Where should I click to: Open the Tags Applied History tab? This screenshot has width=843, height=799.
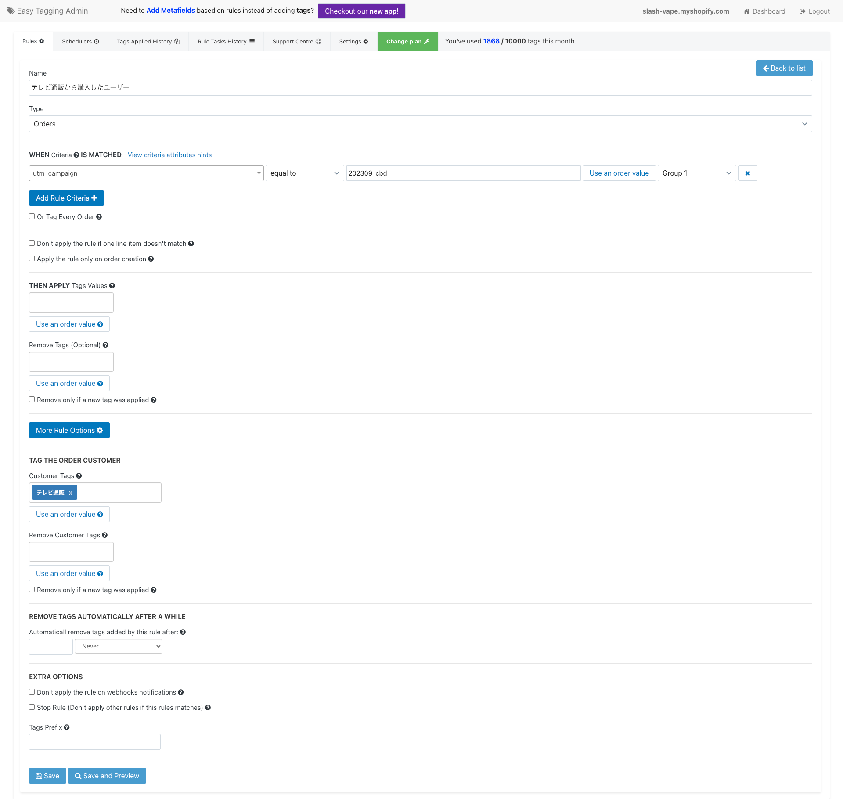(x=148, y=41)
